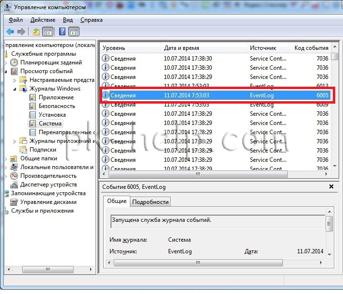Viewport: 343px width, 294px height.
Task: Switch to the Общие tab
Action: click(x=117, y=201)
